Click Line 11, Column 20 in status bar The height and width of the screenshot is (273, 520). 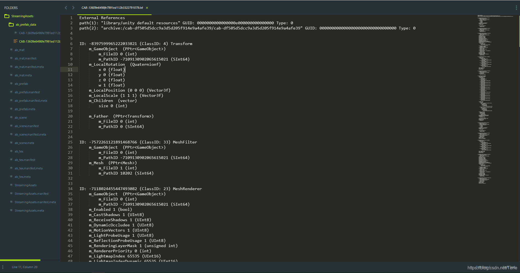[25, 267]
